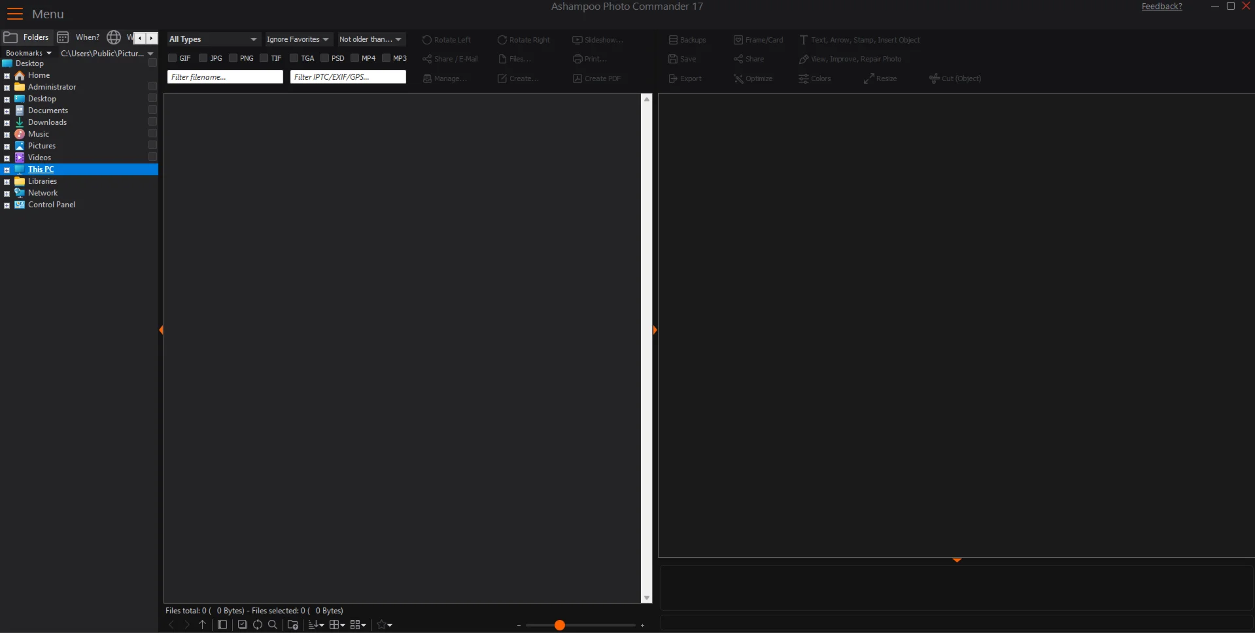Select Control Panel in folder tree
Screen dimensions: 1255x633
(52, 205)
